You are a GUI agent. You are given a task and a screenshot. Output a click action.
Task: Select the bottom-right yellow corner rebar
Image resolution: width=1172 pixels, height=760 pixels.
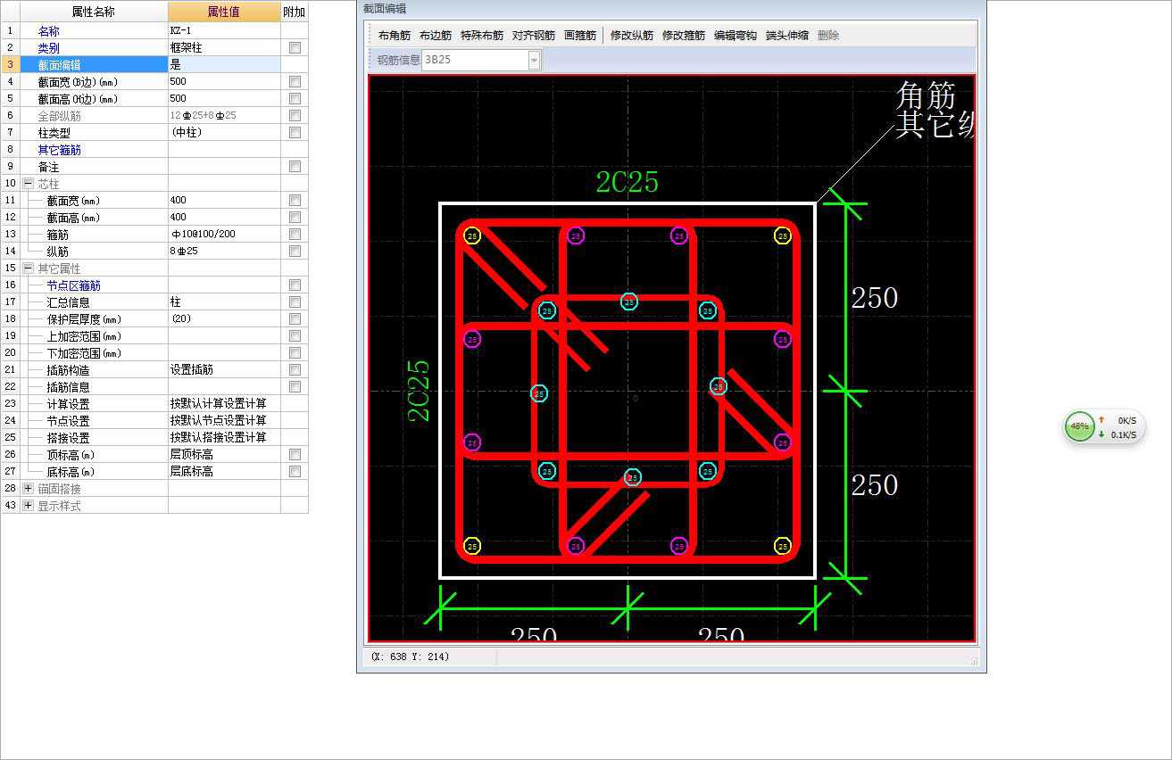tap(783, 546)
